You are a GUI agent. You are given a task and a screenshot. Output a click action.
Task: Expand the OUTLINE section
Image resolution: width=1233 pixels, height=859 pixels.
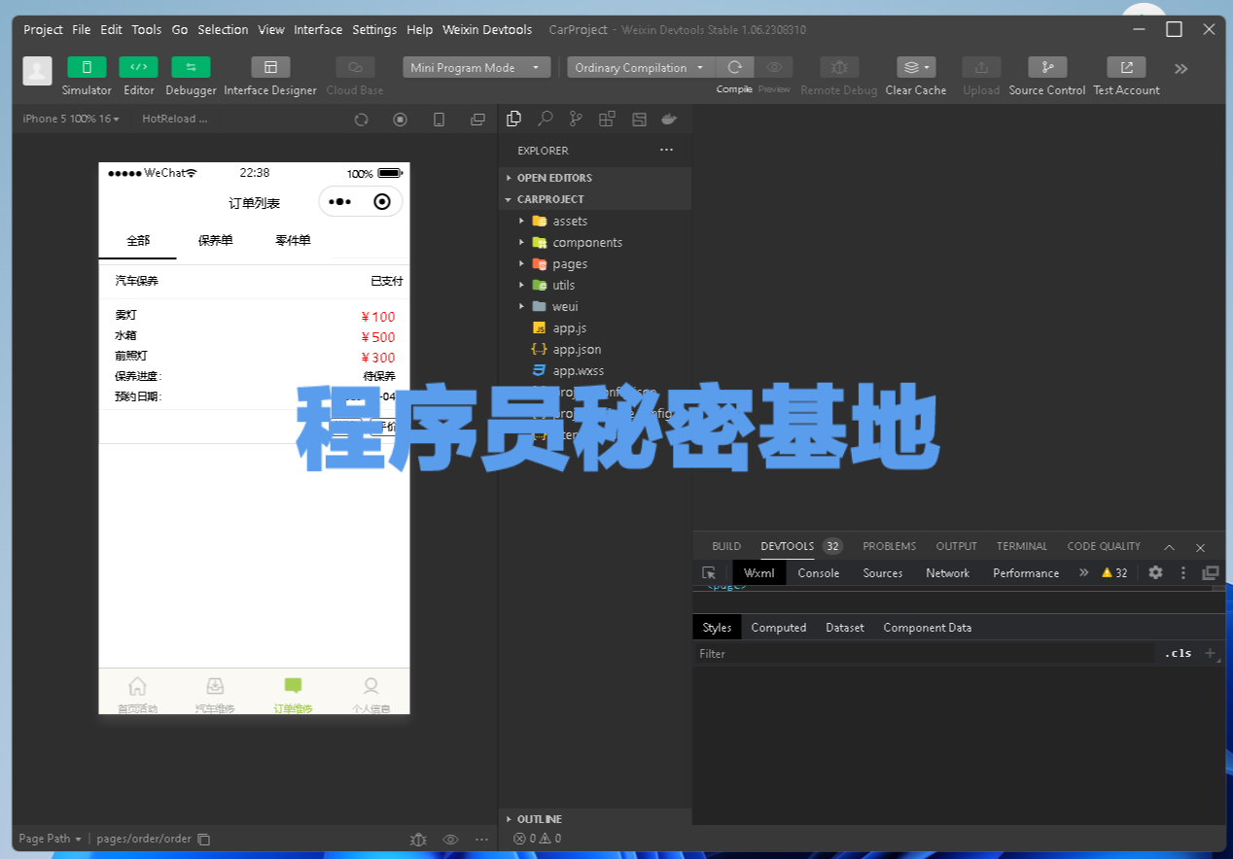pos(595,819)
